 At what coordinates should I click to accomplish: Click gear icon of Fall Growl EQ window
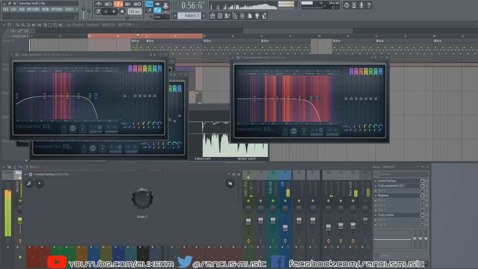pyautogui.click(x=238, y=58)
